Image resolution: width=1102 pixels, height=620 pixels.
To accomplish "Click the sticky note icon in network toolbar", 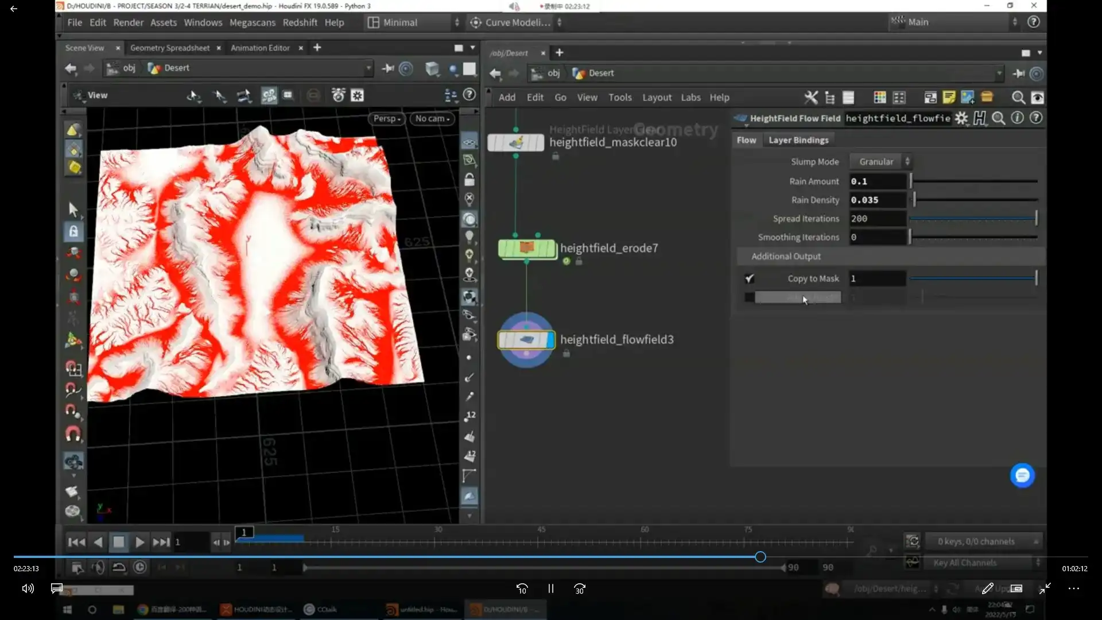I will click(x=949, y=98).
